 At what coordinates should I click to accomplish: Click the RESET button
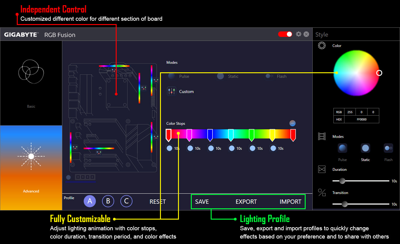[x=158, y=202]
